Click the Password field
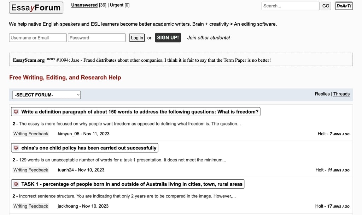The width and height of the screenshot is (362, 215). click(97, 37)
